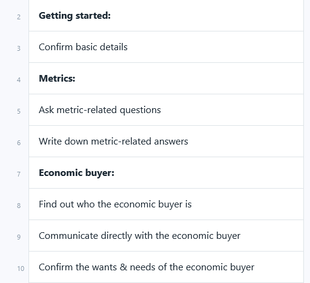Screen dimensions: 310x283
Task: Select the 'Getting started:' heading row
Action: pos(166,16)
